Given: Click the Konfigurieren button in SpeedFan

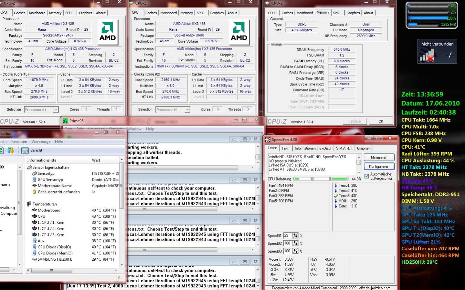Looking at the screenshot, I should coord(379,166).
